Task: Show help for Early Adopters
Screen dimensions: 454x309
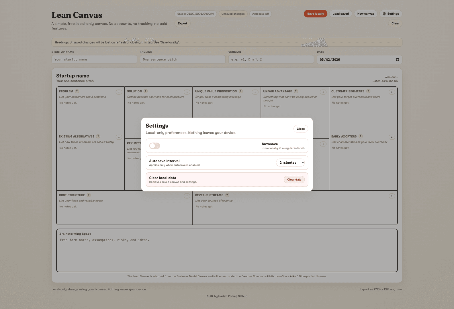Action: 361,136
